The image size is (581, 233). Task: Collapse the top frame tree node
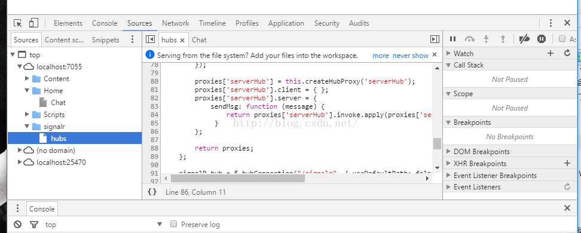(13, 55)
